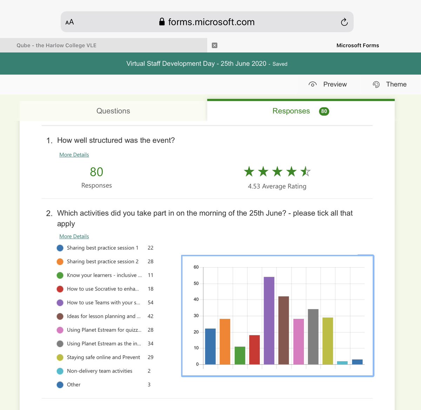Image resolution: width=421 pixels, height=410 pixels.
Task: Click the forms.microsoft.com address field
Action: (207, 22)
